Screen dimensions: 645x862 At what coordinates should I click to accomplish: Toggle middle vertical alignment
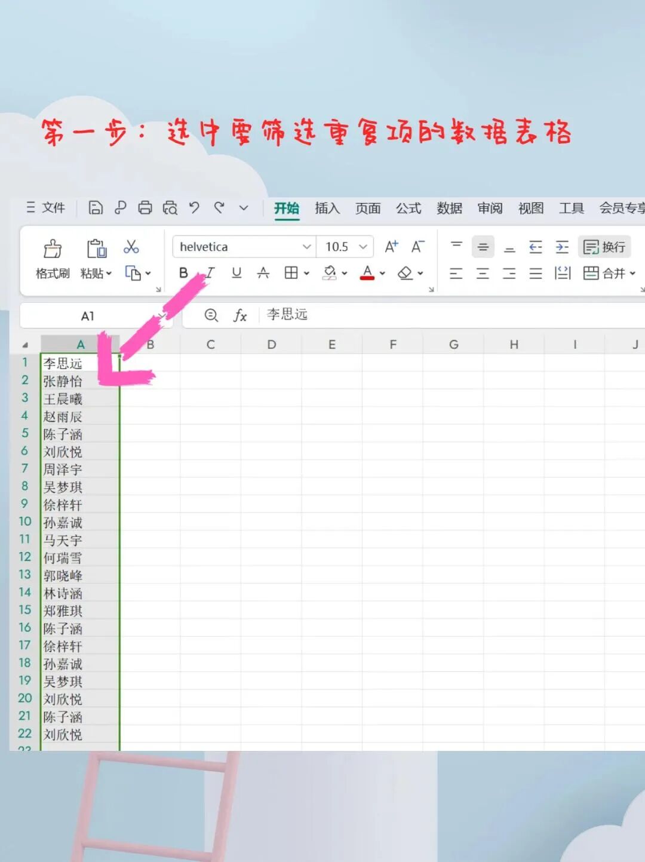483,247
